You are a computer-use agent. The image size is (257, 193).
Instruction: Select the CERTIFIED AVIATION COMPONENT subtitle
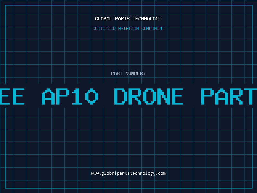point(128,28)
